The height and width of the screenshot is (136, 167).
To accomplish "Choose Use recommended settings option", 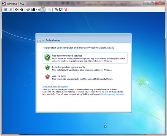I will coord(85,58).
